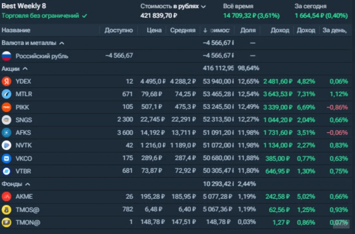355x234 pixels.
Task: Click the sort arrow in Стоимость column
Action: [x=205, y=30]
